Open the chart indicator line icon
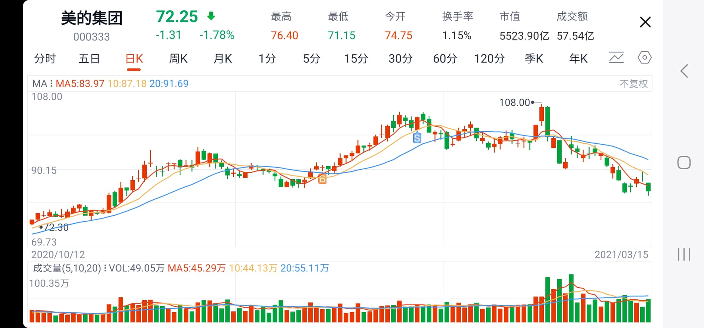 [616, 58]
